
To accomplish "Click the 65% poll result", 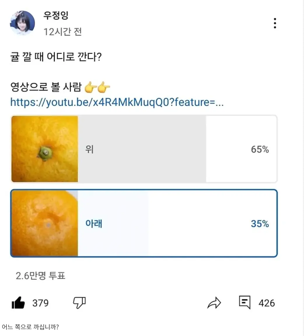I will (x=260, y=149).
